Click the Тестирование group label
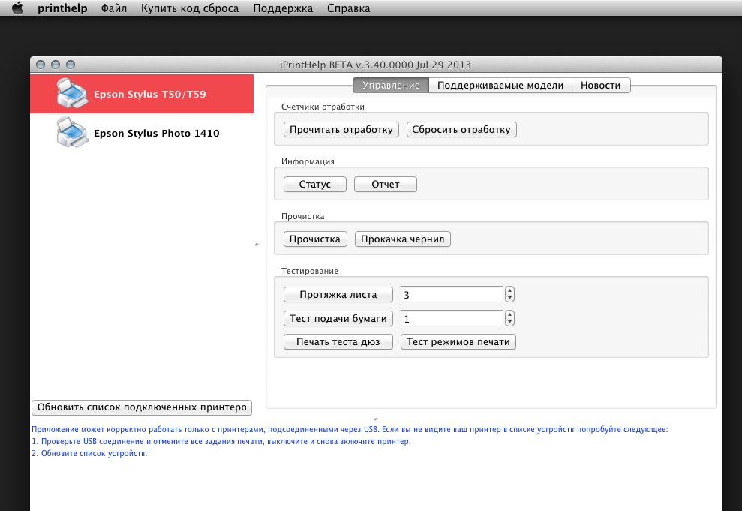The height and width of the screenshot is (511, 742). point(310,271)
